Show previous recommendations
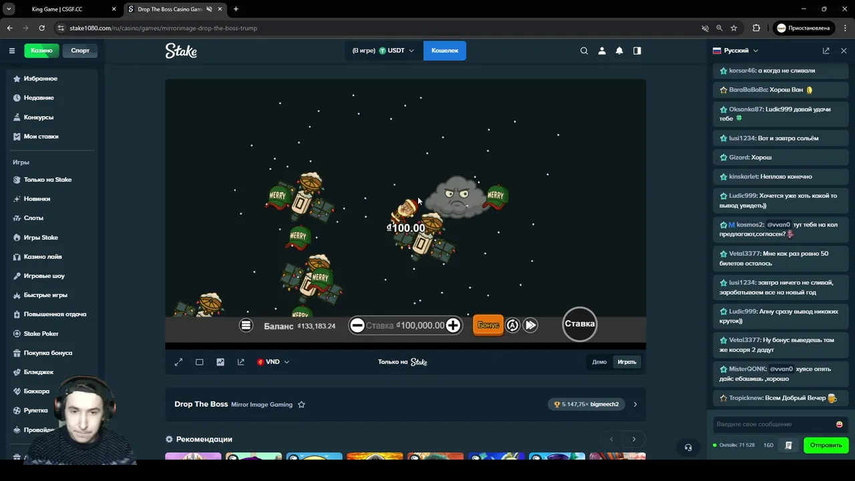 pyautogui.click(x=611, y=439)
